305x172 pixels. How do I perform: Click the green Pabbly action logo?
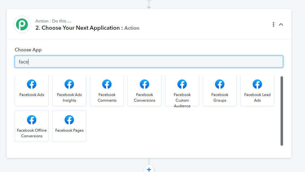[22, 24]
